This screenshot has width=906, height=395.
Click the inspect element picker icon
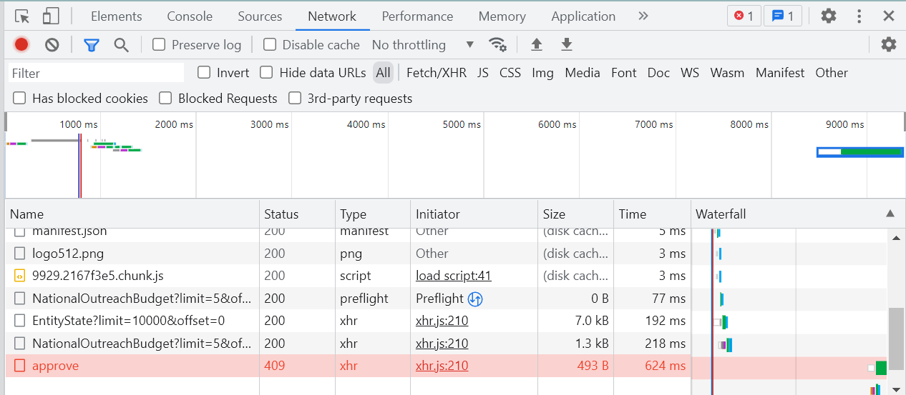point(22,16)
